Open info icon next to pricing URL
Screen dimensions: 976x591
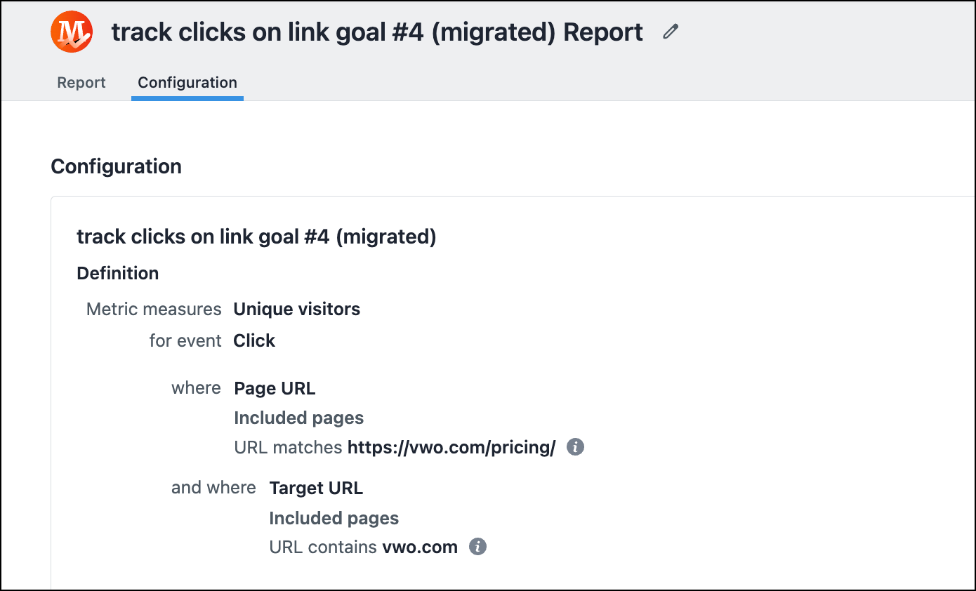click(575, 446)
